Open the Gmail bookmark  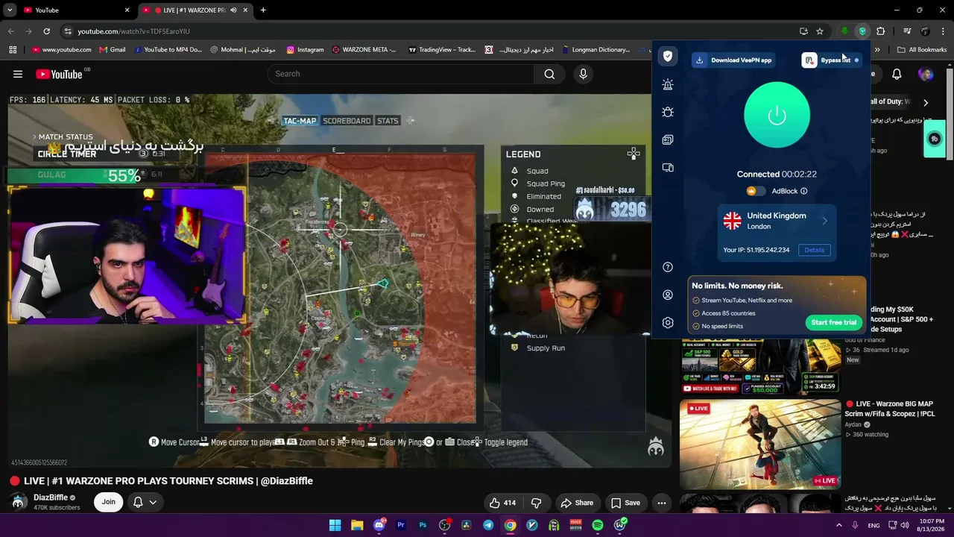112,50
